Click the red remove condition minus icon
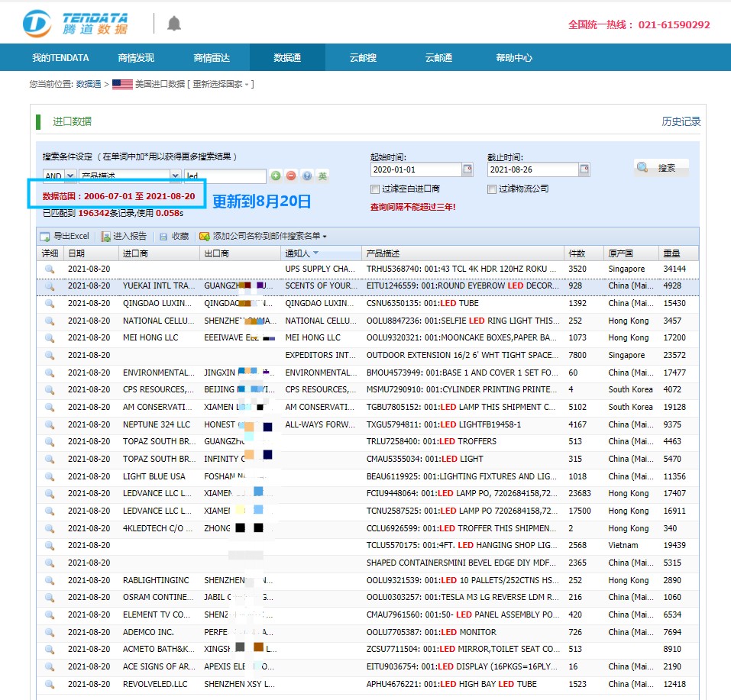 pyautogui.click(x=291, y=176)
